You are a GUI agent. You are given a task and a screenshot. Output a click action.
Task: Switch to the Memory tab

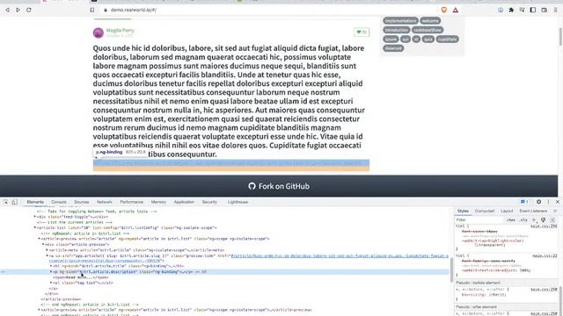[158, 202]
